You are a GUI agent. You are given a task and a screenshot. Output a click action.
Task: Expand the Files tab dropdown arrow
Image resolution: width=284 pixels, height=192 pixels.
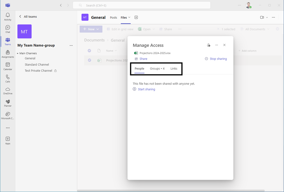coord(129,18)
